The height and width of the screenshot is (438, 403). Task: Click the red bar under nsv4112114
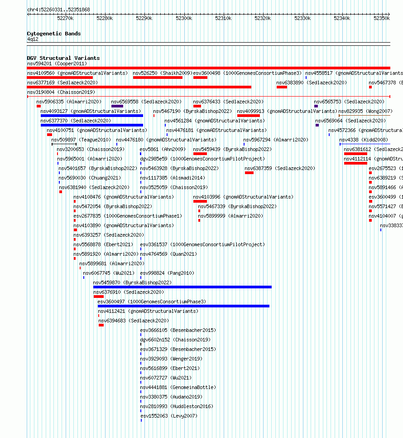click(x=355, y=163)
